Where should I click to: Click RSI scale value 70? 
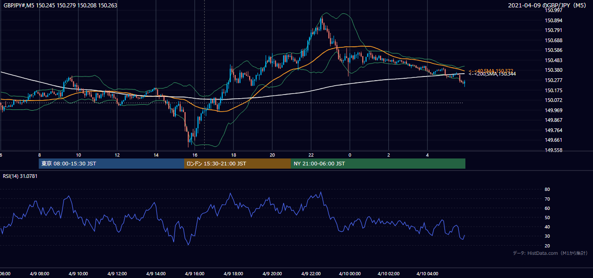click(x=547, y=199)
